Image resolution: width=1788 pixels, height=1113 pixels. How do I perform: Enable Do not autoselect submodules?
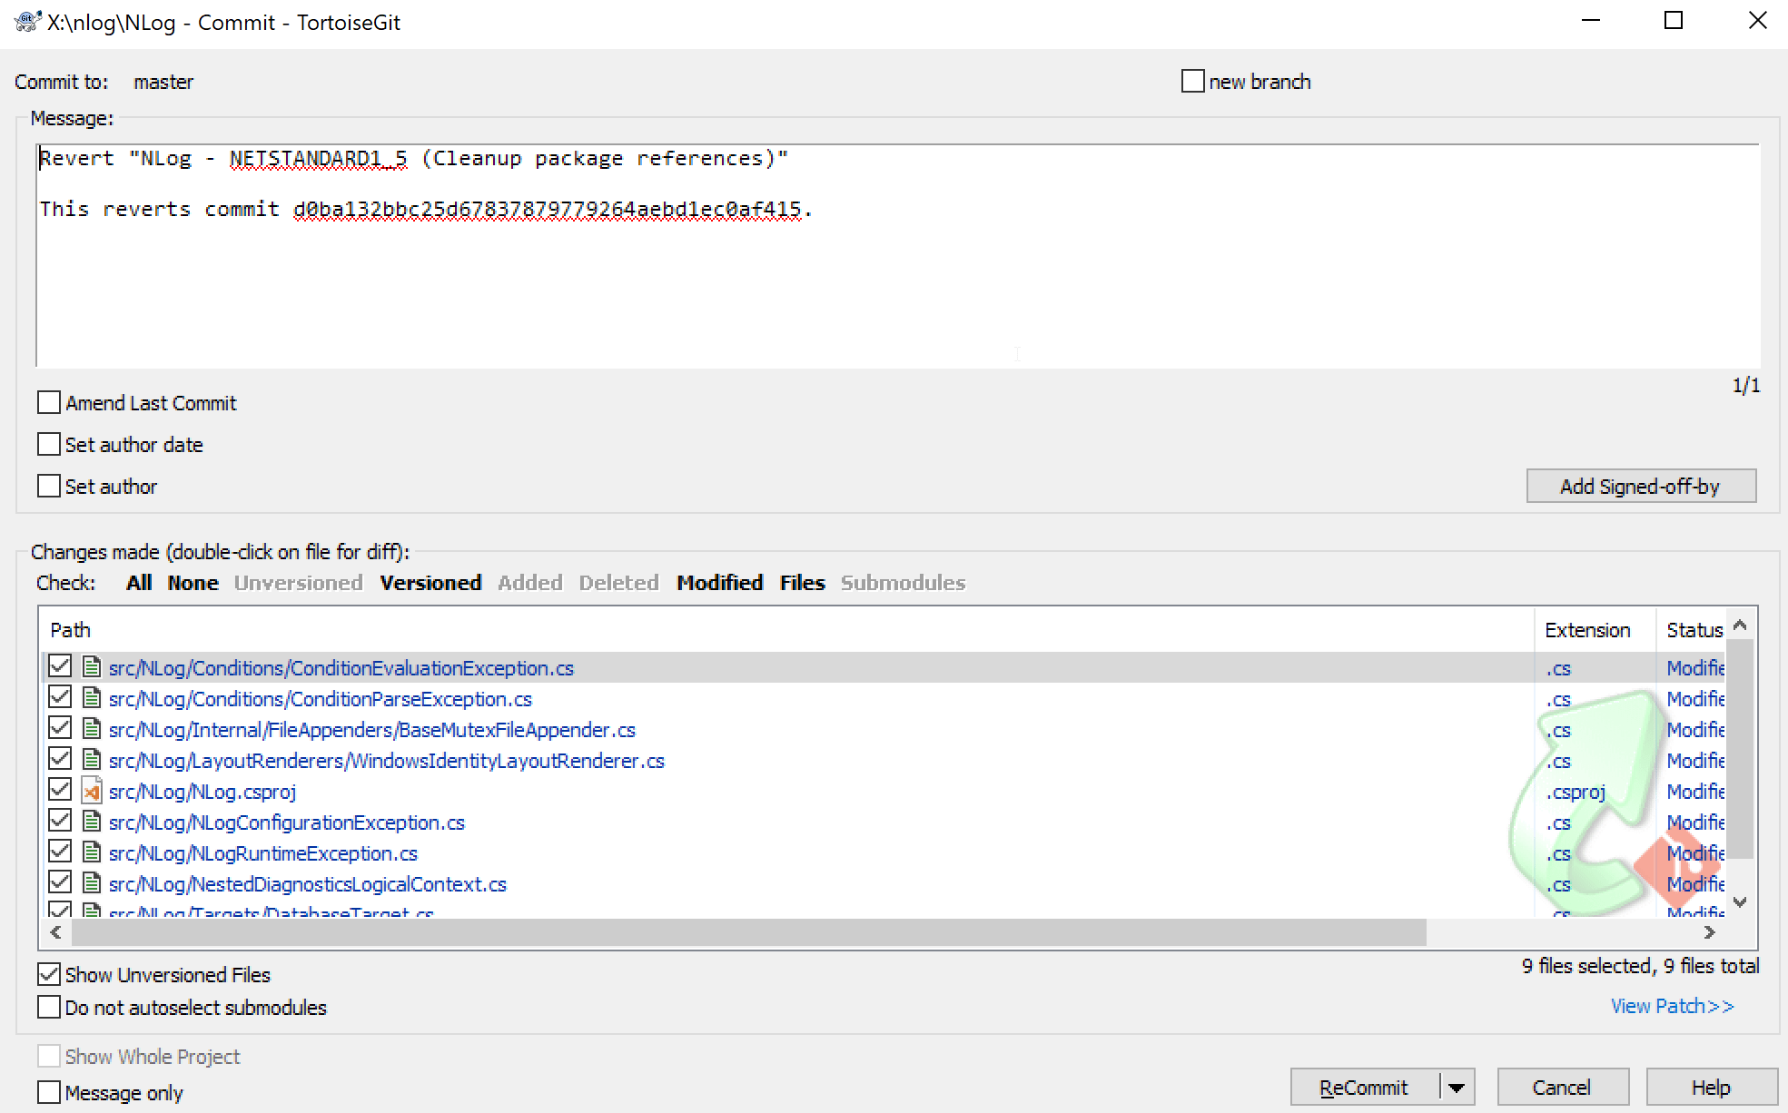(49, 1007)
